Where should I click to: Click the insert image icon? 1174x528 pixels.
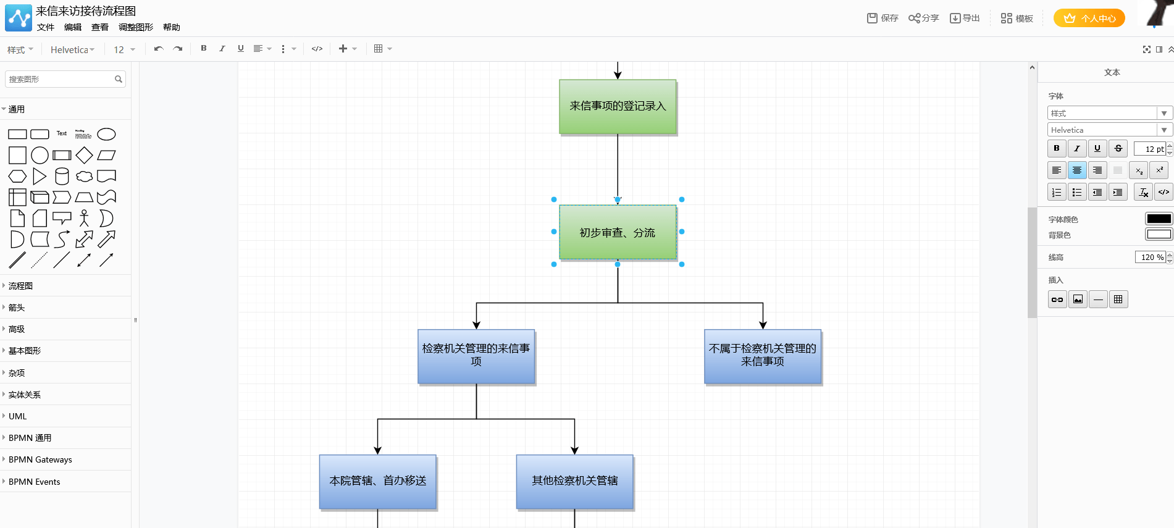1078,300
